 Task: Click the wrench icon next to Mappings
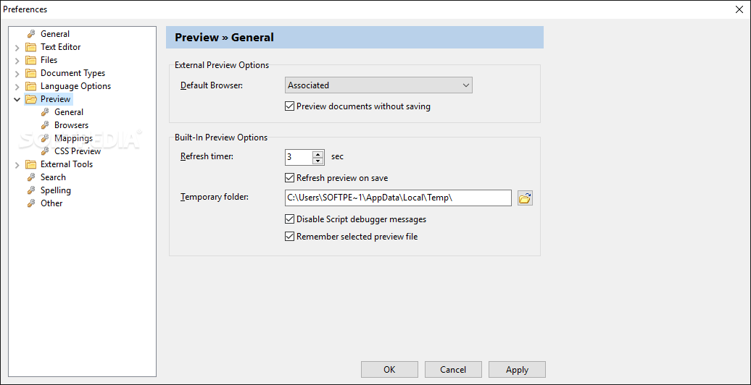click(x=45, y=138)
